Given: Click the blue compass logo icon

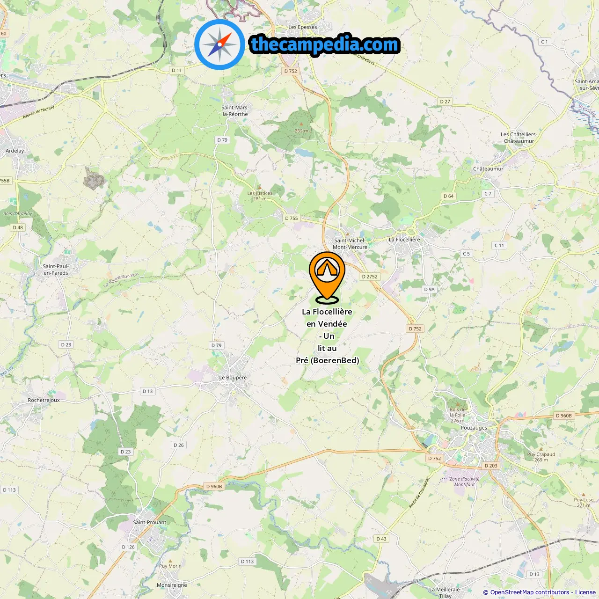Looking at the screenshot, I should (219, 44).
